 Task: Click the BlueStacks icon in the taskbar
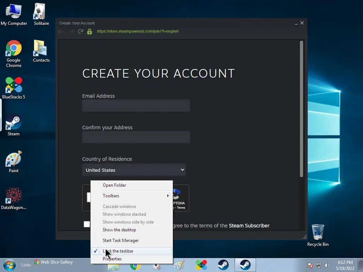tap(201, 265)
